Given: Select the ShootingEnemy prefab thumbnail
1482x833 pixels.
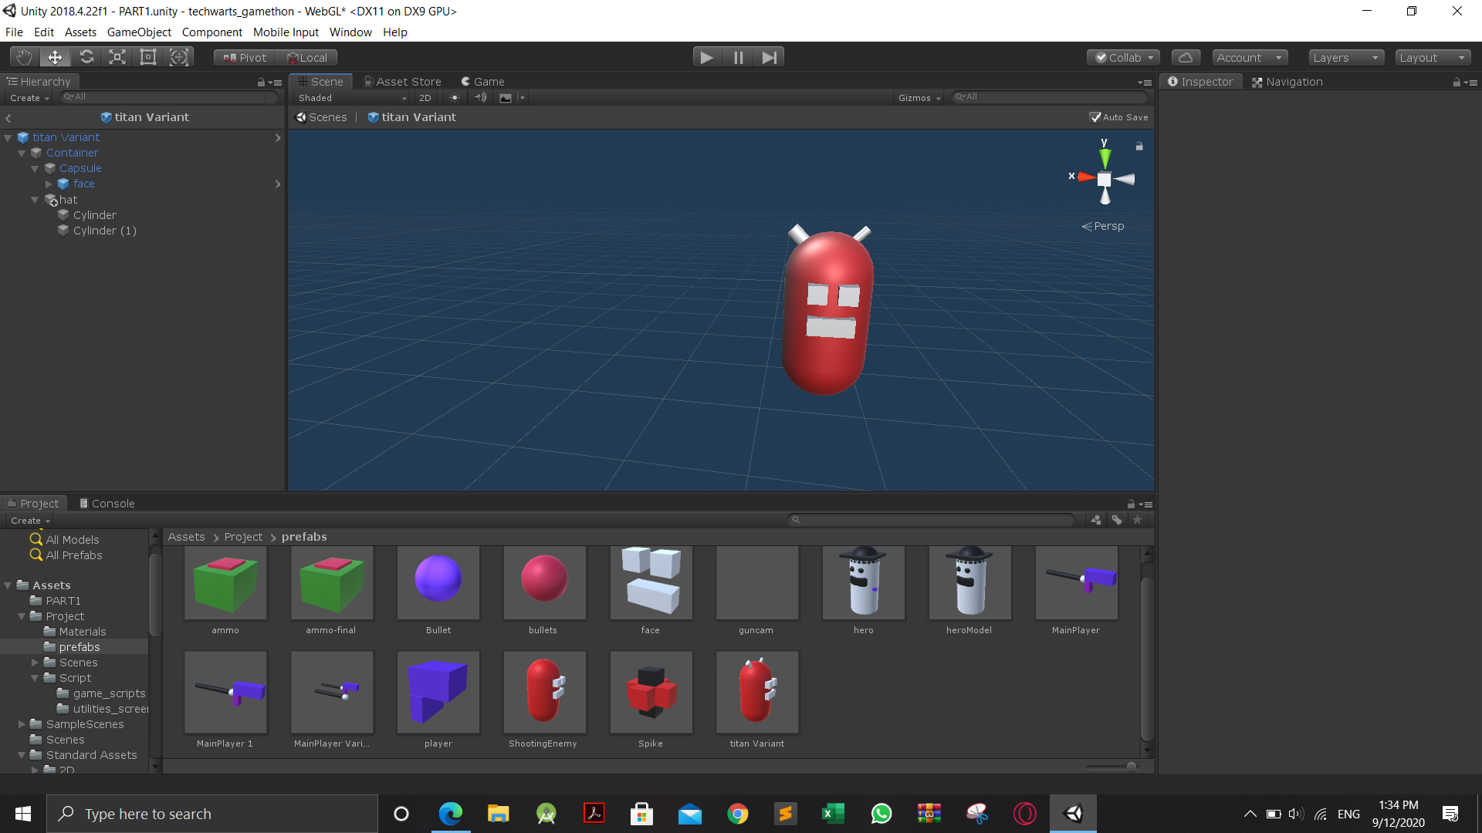Looking at the screenshot, I should pos(544,692).
